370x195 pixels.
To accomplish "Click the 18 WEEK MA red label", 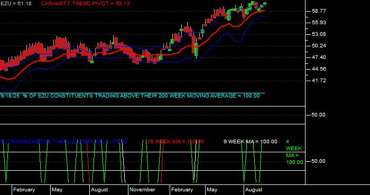I will coord(175,142).
